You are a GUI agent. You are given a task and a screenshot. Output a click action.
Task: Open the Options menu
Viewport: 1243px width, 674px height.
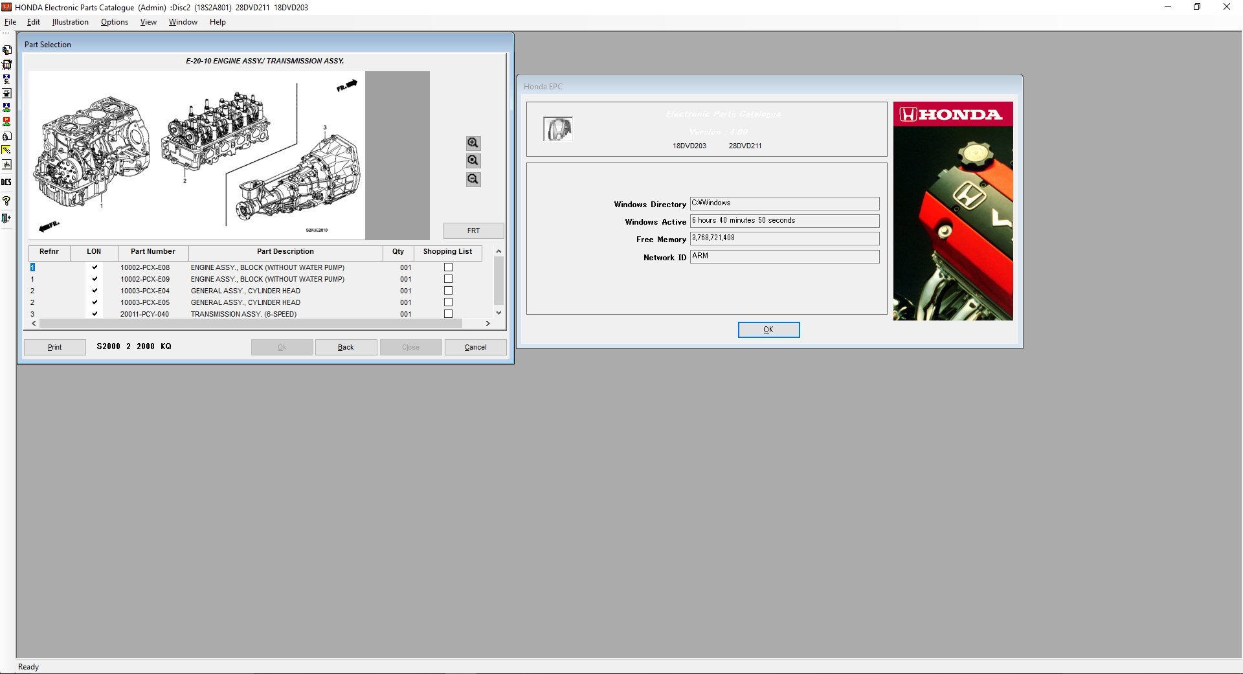(x=115, y=22)
